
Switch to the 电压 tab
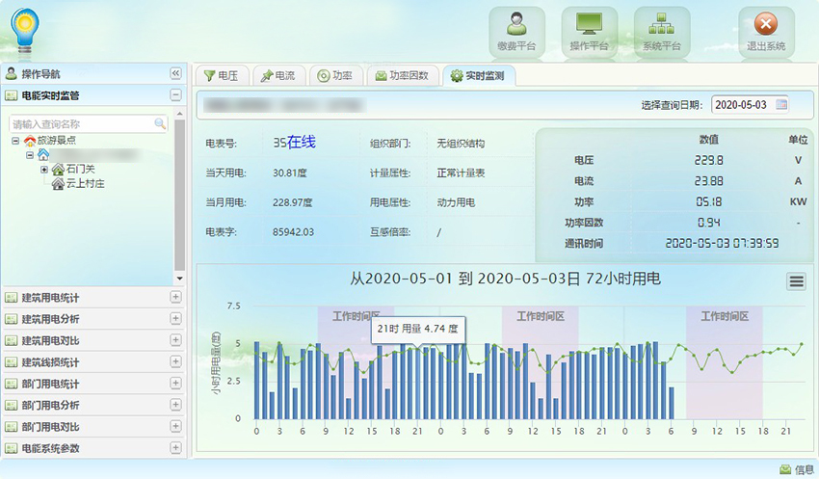coord(221,76)
